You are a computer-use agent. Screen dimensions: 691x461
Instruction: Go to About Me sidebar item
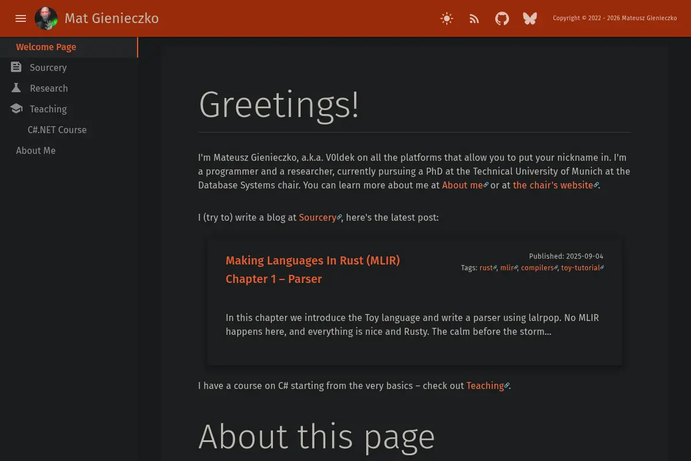coord(36,150)
